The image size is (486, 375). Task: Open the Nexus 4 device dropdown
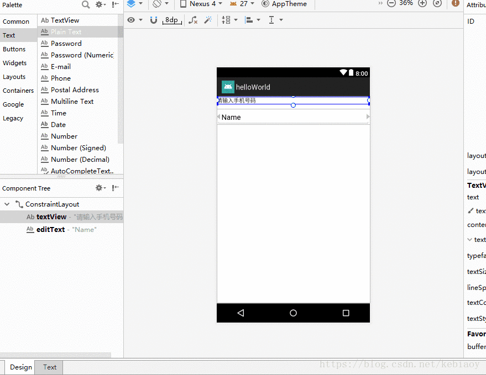point(201,4)
